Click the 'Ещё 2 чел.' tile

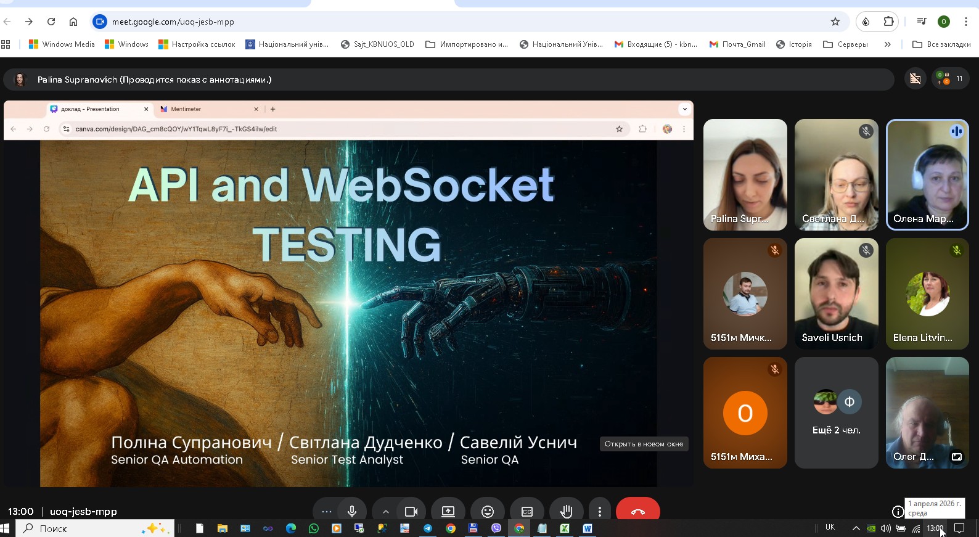836,412
